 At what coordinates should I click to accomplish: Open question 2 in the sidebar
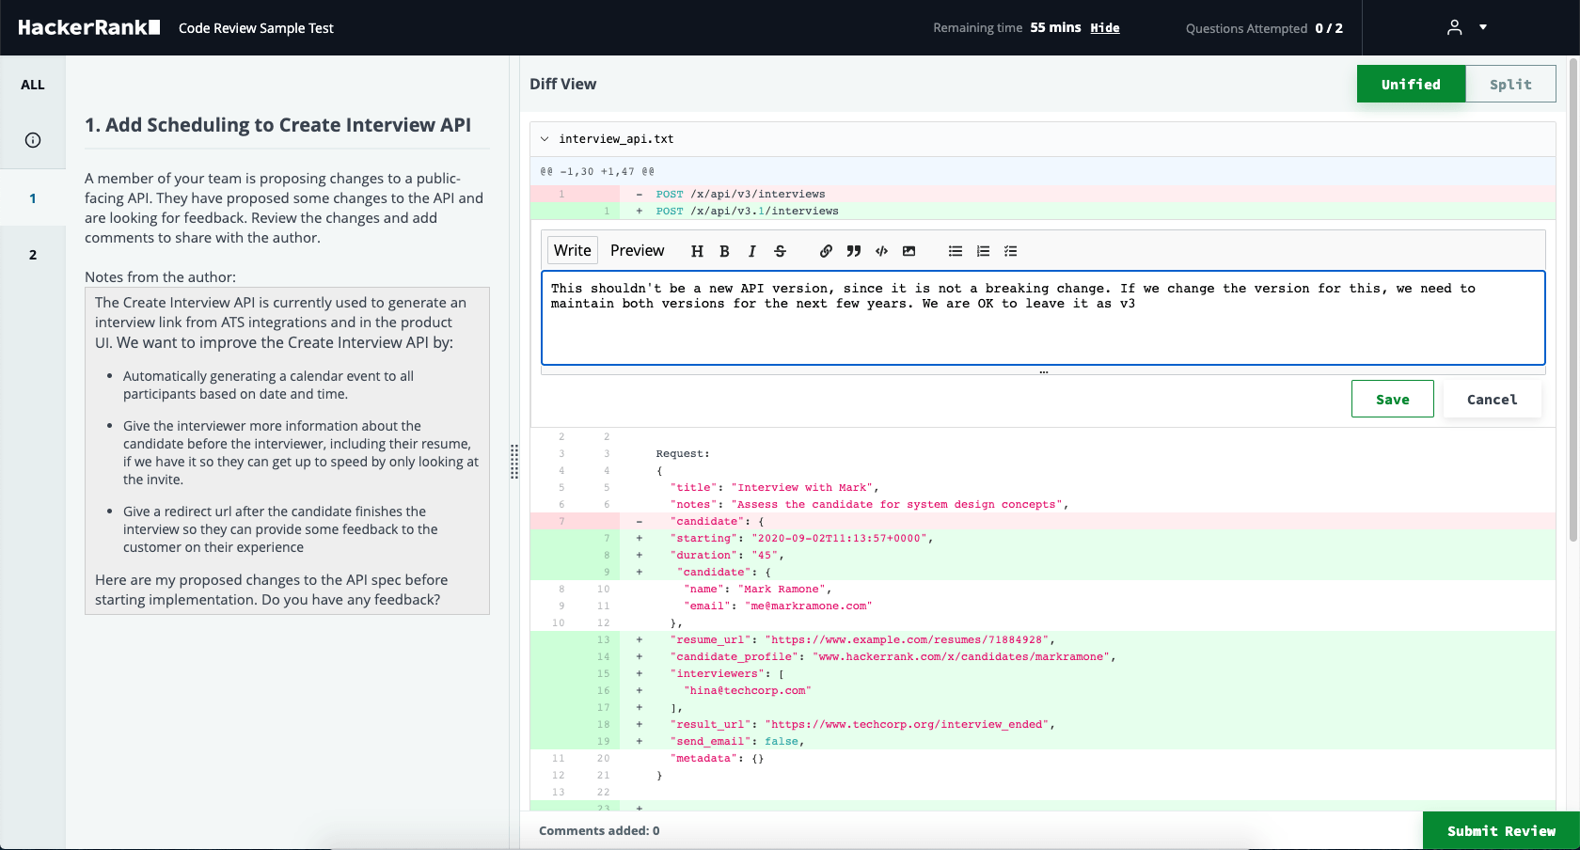[33, 254]
